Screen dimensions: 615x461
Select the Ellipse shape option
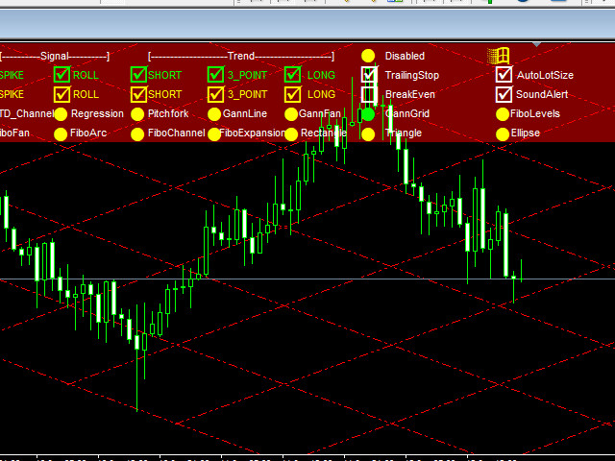coord(503,134)
